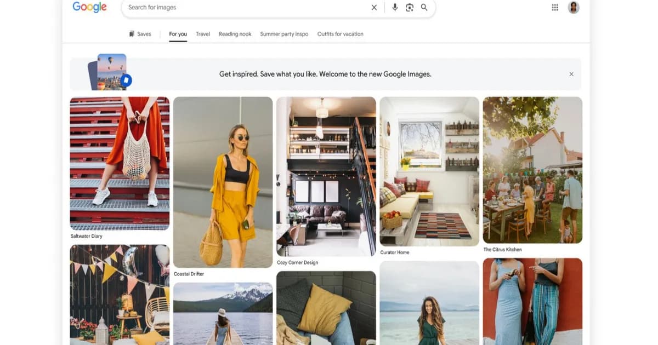Click the Saltwater Diary source label

click(86, 237)
